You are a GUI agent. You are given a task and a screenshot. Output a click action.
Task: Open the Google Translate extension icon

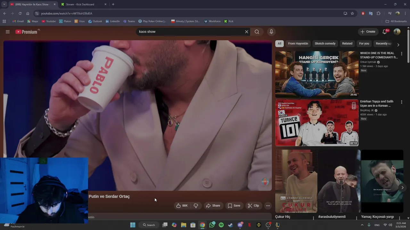tap(371, 13)
